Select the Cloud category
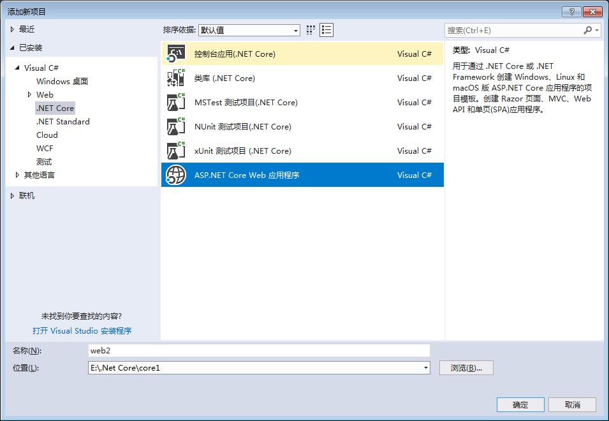The width and height of the screenshot is (609, 421). 47,135
